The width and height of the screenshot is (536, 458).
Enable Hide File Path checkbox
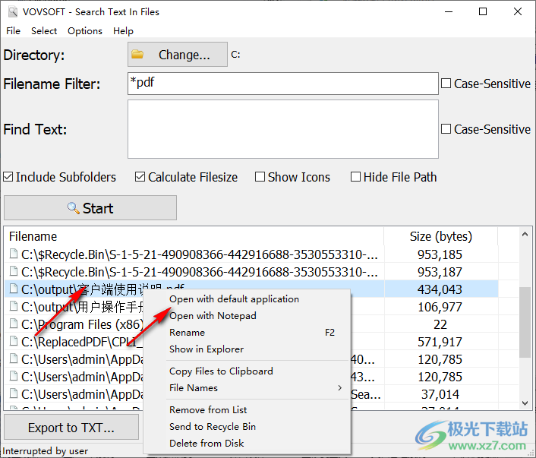pyautogui.click(x=394, y=177)
